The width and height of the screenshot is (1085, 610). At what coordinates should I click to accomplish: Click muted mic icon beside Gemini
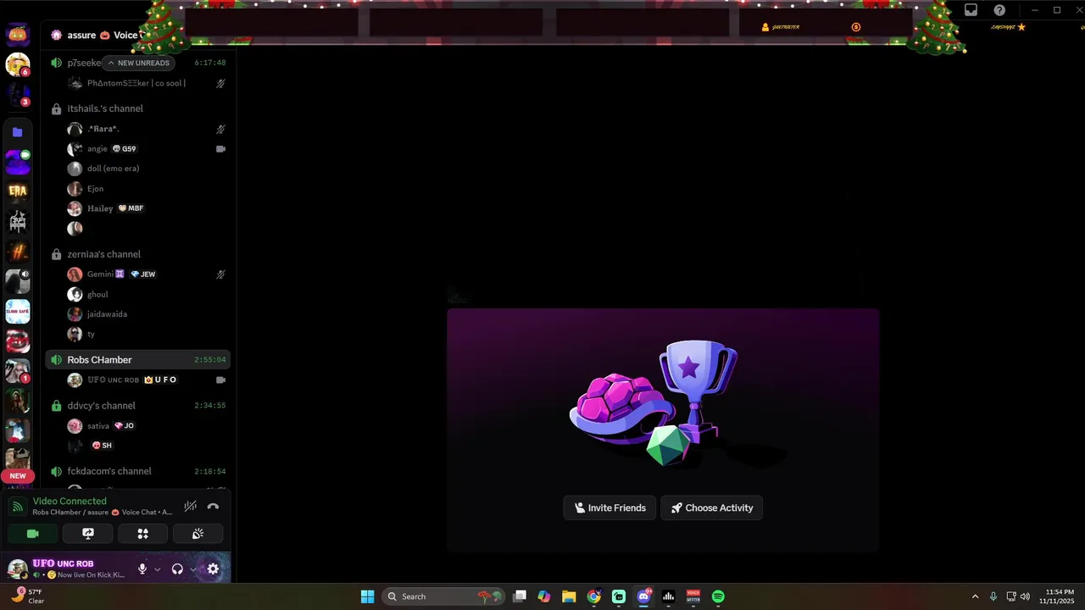(x=220, y=274)
